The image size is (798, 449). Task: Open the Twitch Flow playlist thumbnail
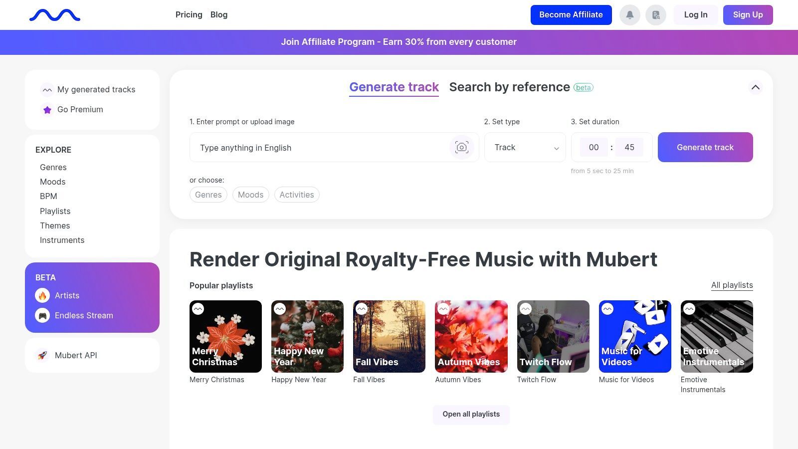[x=553, y=336]
